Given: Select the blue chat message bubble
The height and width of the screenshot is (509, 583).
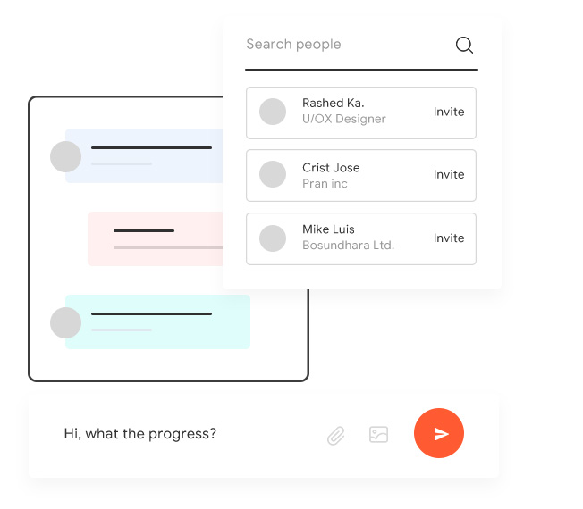Looking at the screenshot, I should pos(152,156).
